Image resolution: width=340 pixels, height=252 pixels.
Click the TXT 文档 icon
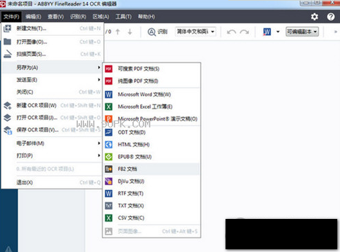click(108, 206)
